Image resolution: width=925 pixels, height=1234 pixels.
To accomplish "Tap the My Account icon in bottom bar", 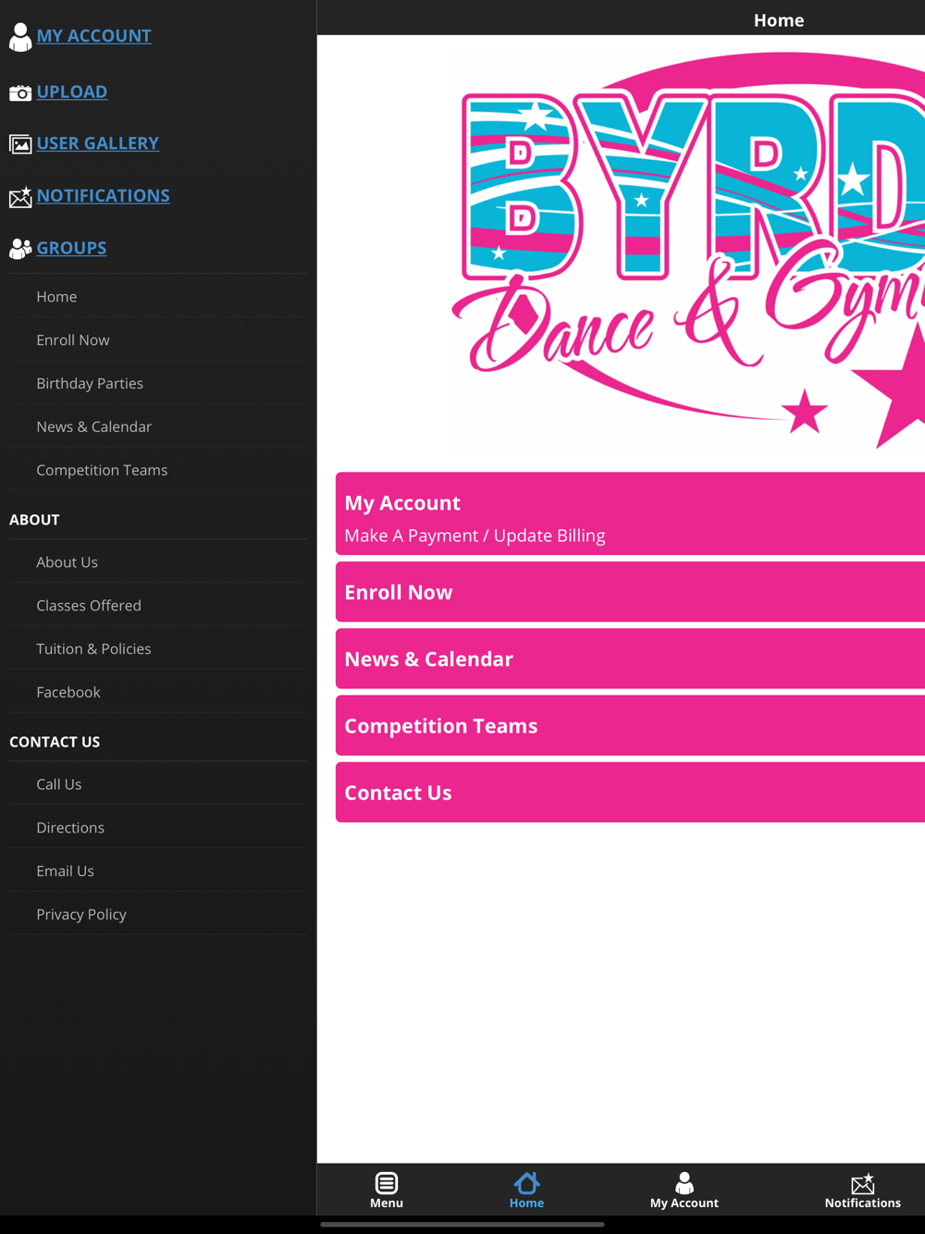I will tap(684, 1183).
